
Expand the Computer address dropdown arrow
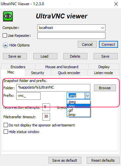[x=103, y=28]
